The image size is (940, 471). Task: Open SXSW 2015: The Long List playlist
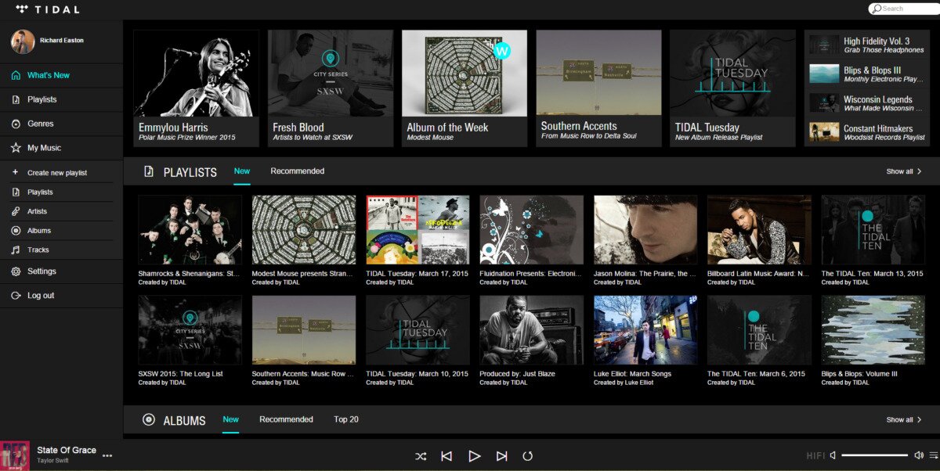point(190,330)
